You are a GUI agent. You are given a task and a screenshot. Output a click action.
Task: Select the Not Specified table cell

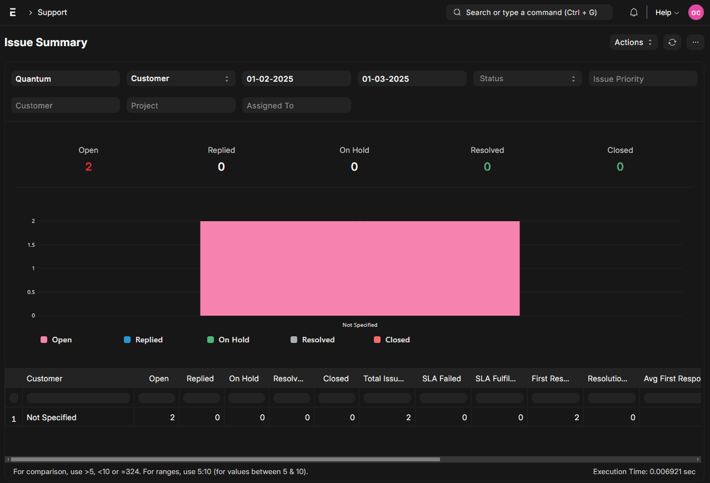[78, 417]
